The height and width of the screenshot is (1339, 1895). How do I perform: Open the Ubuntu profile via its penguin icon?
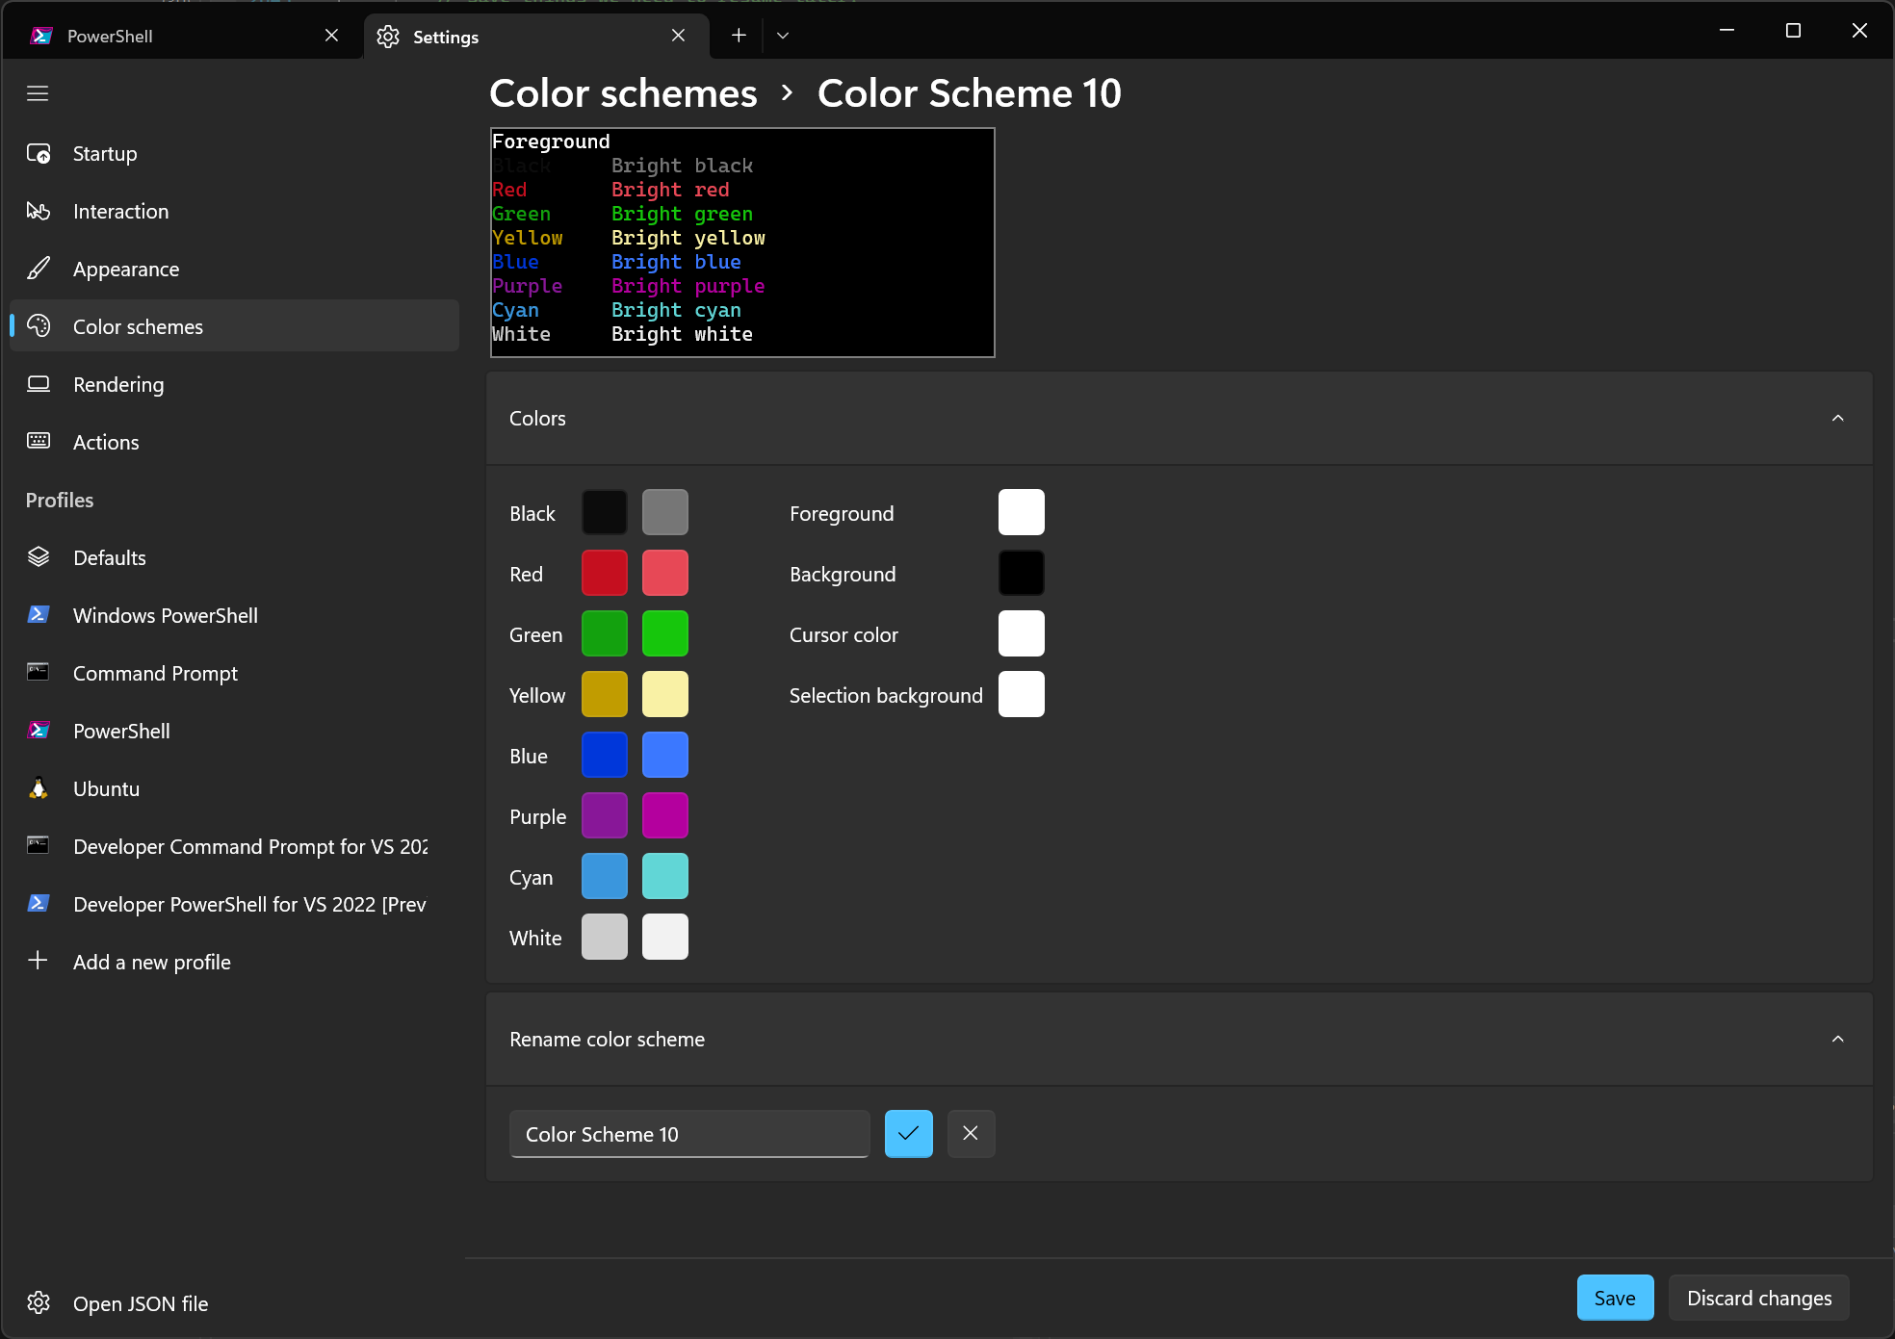tap(39, 787)
